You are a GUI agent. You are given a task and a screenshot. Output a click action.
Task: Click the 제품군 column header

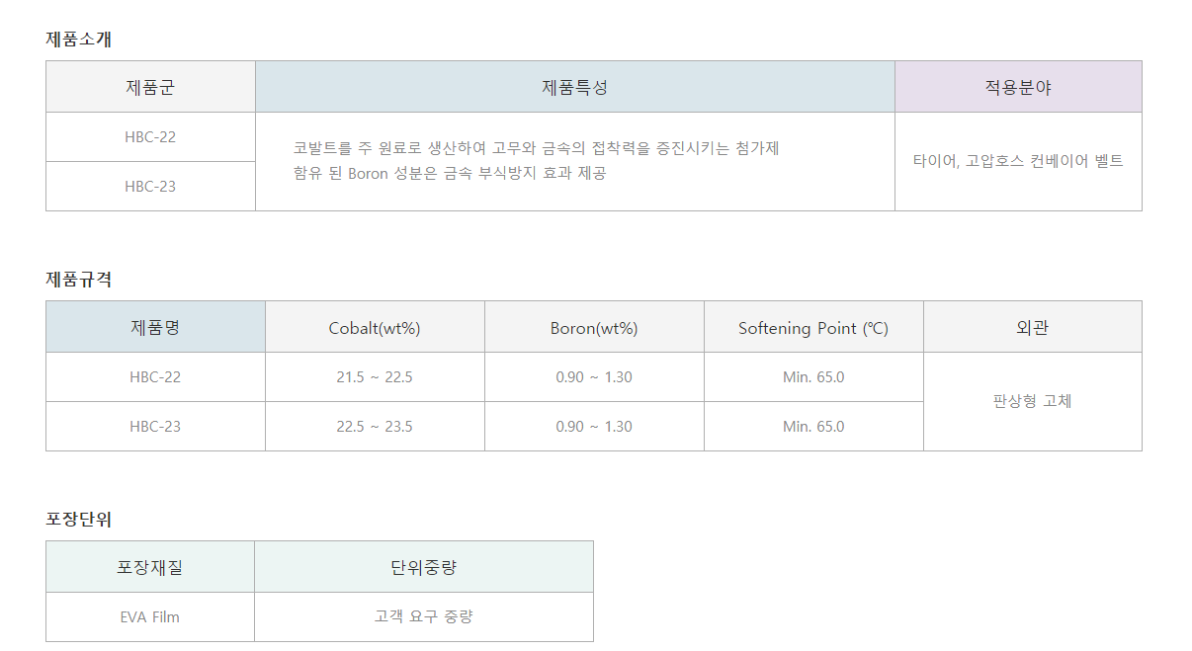coord(150,87)
